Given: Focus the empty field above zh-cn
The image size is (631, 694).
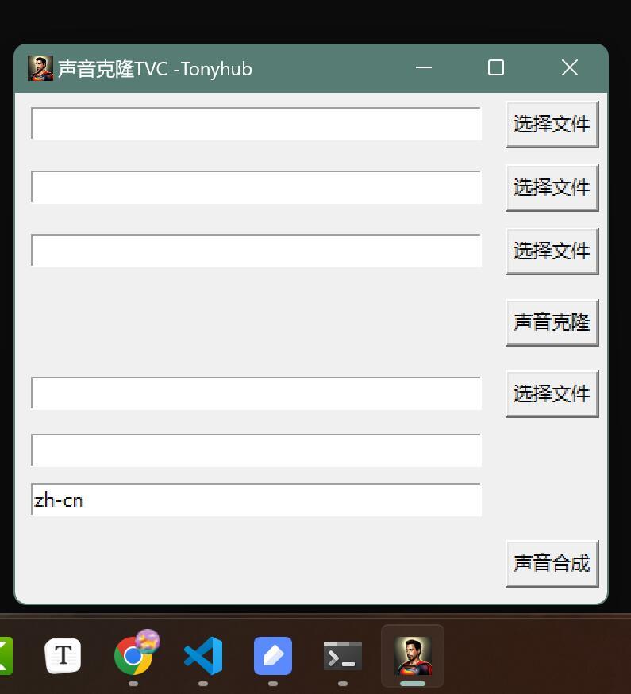Looking at the screenshot, I should point(256,451).
